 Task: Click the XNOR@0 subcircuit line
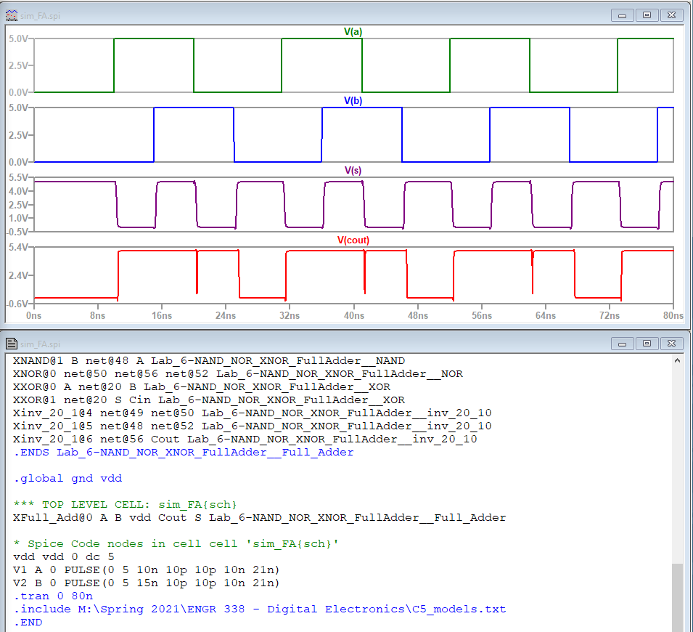point(238,374)
